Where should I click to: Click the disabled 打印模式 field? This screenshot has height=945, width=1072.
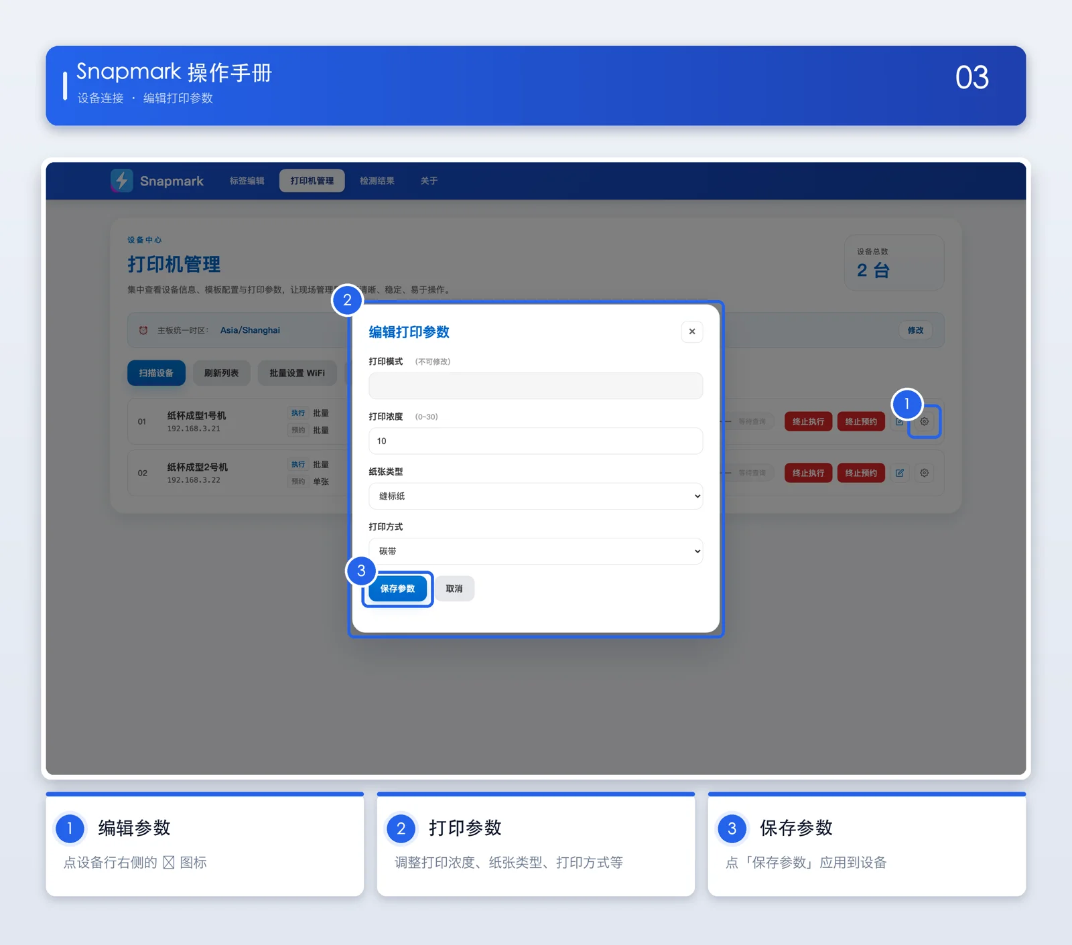tap(535, 386)
